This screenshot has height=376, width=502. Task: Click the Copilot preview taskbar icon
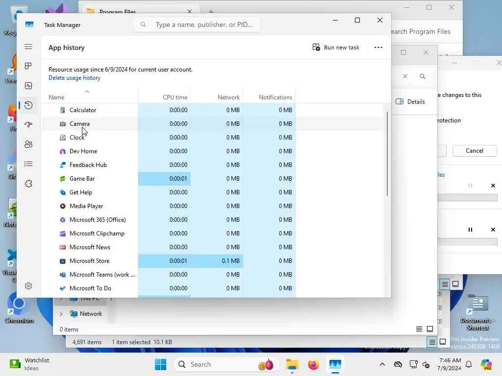click(486, 364)
